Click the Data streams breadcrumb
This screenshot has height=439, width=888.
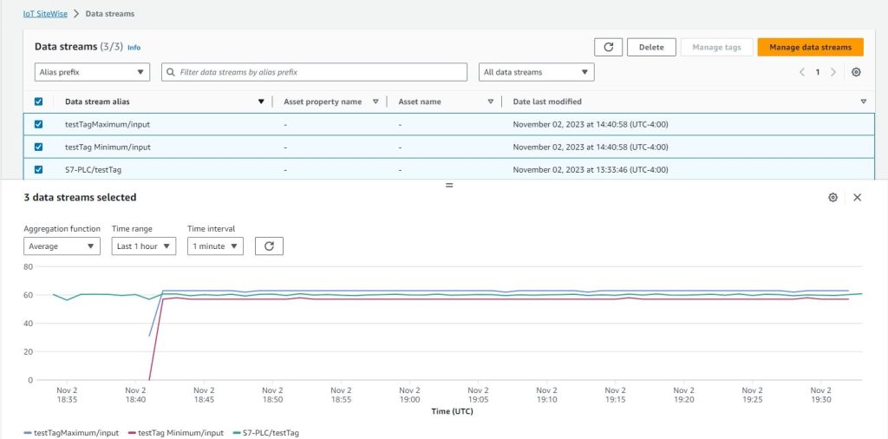point(110,14)
